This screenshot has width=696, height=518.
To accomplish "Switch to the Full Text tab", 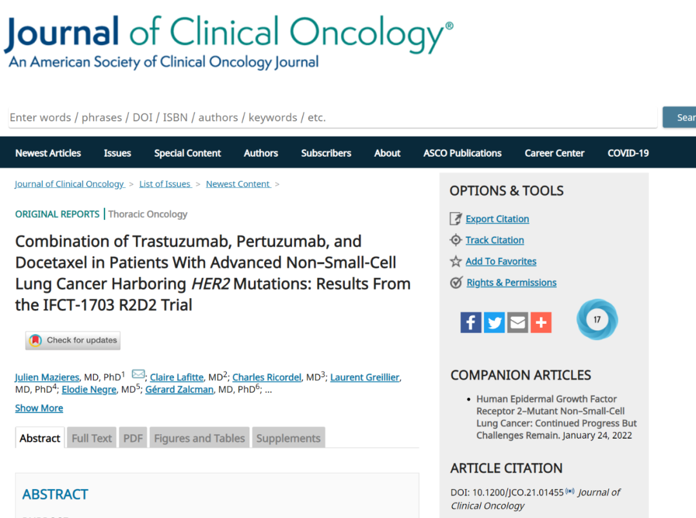I will 92,438.
